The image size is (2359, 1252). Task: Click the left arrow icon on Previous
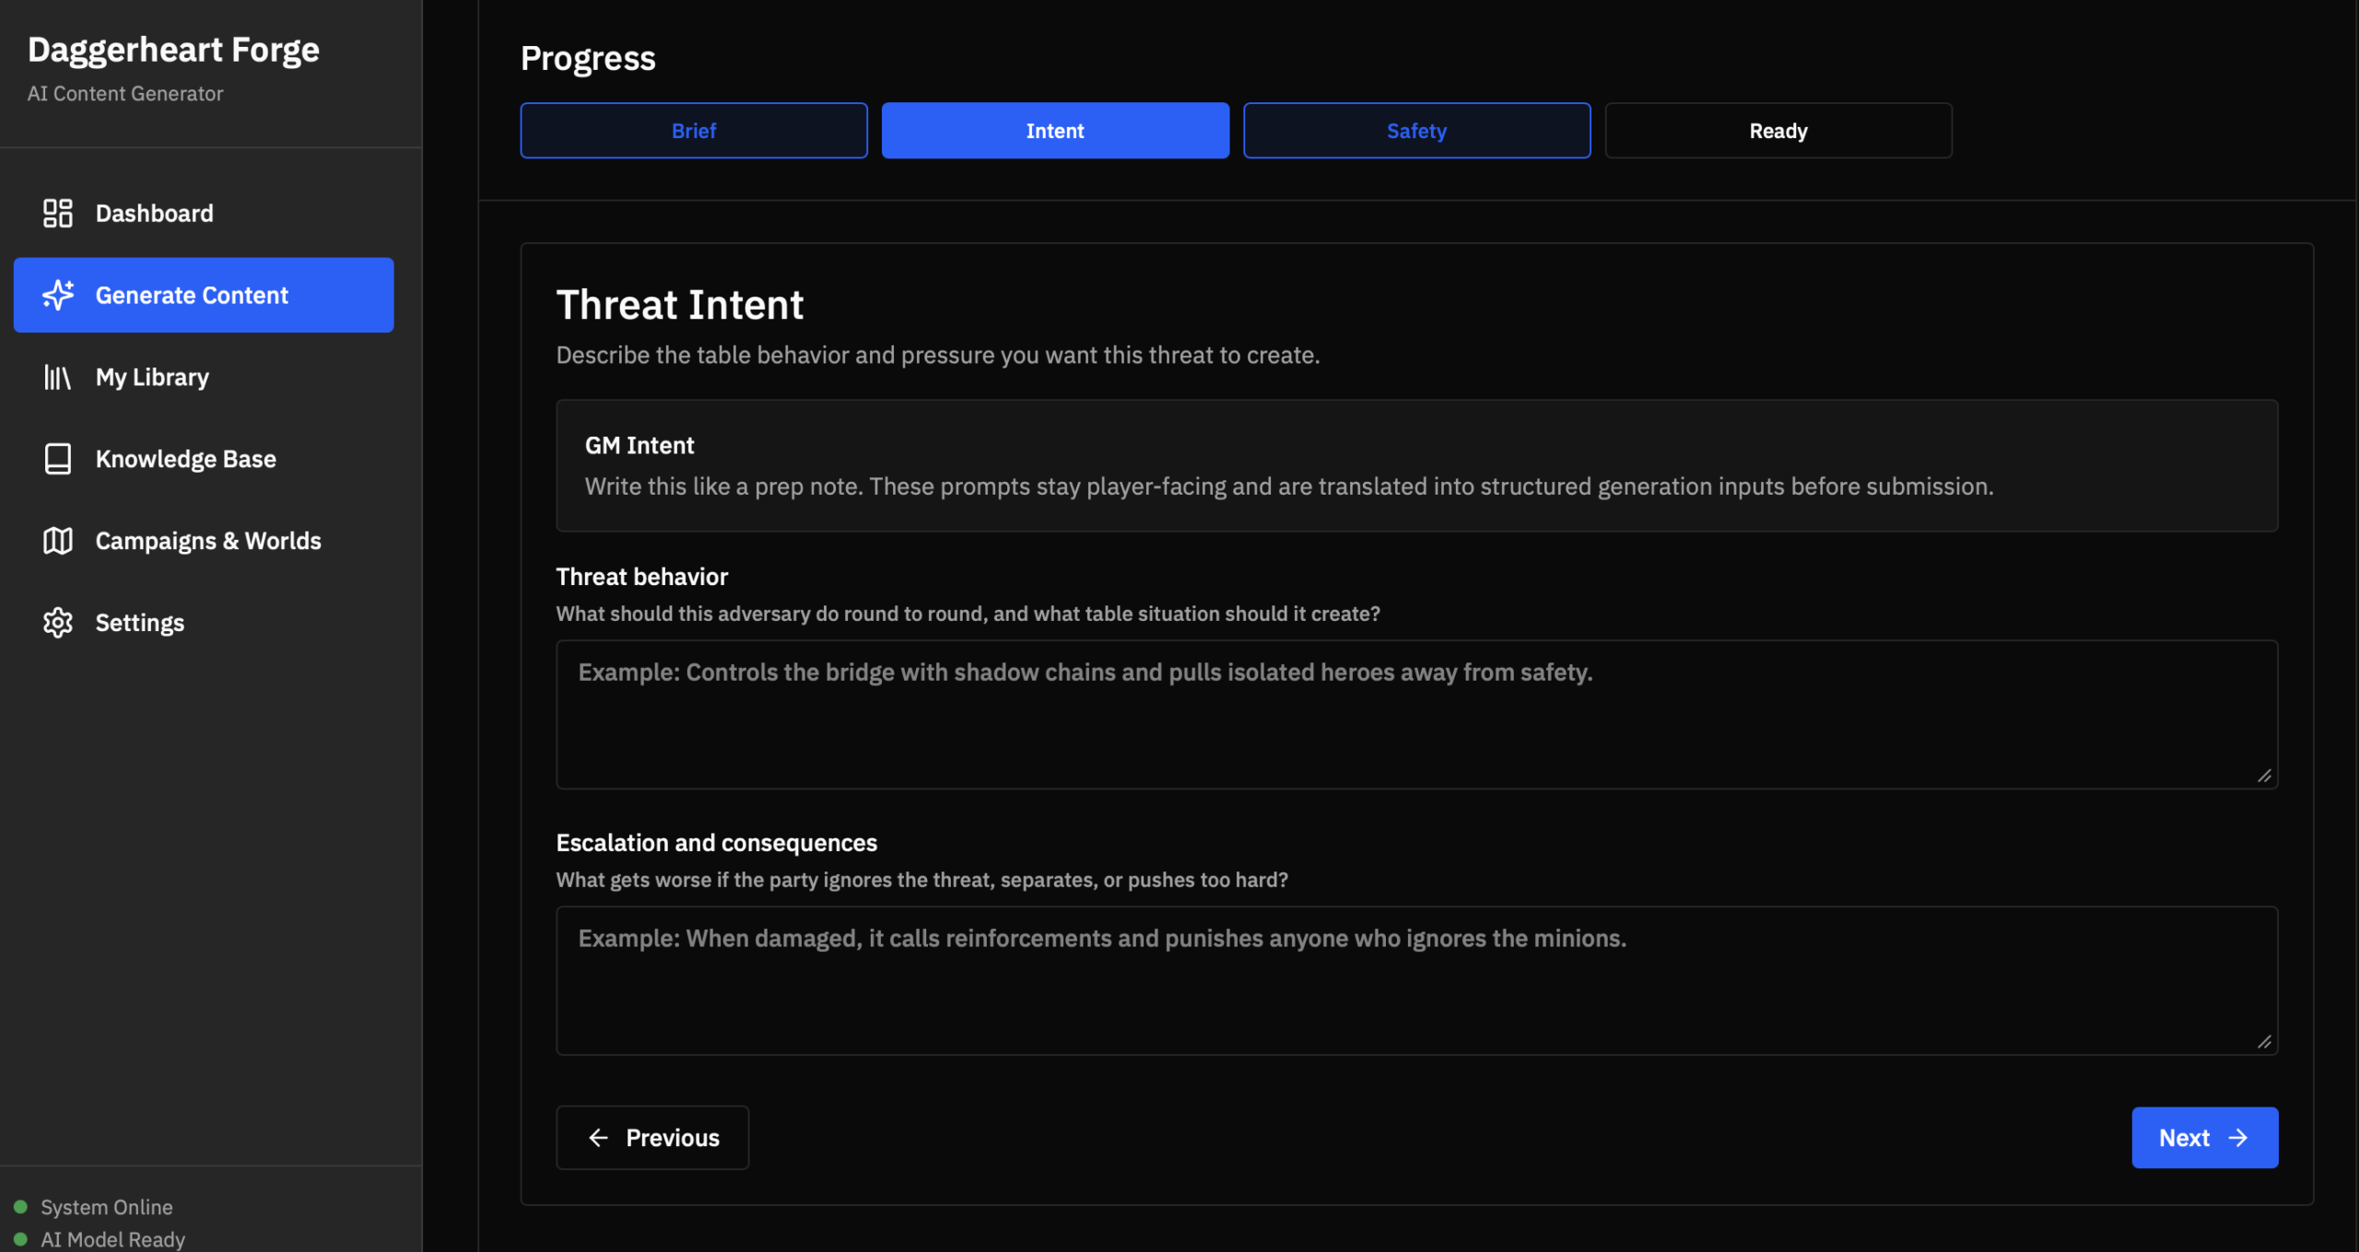598,1138
